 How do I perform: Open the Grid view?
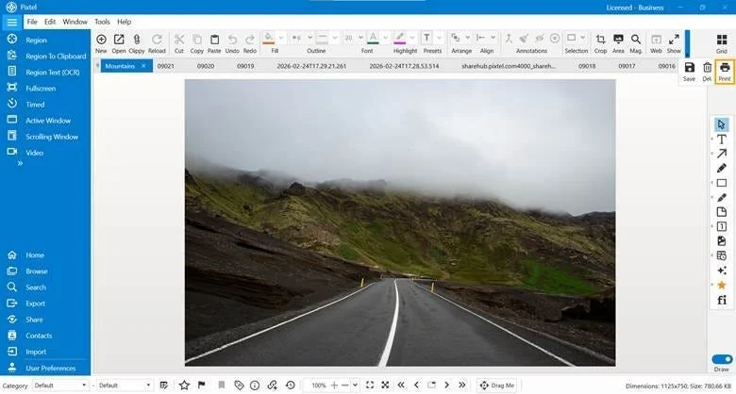pos(722,40)
